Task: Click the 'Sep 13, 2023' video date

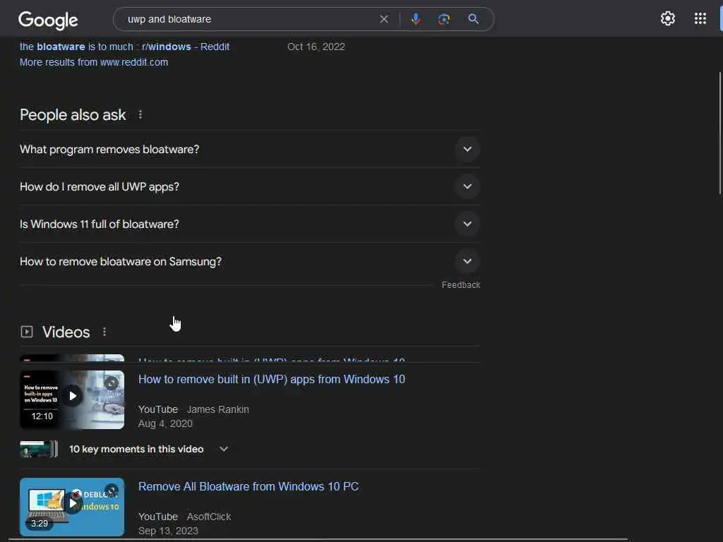Action: tap(168, 531)
